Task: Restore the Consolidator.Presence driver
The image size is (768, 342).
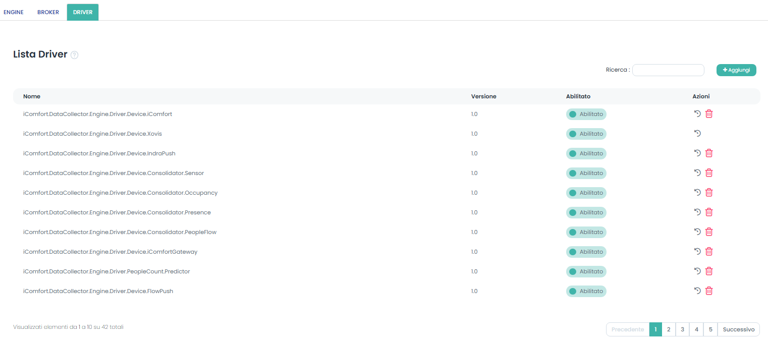Action: pyautogui.click(x=697, y=212)
